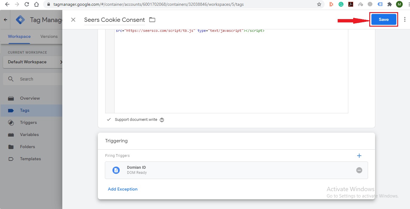Image resolution: width=410 pixels, height=209 pixels.
Task: Click the Add Exception link
Action: tap(122, 189)
